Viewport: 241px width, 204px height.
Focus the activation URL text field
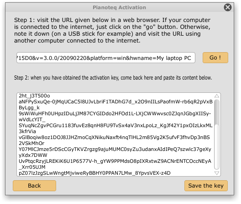click(106, 58)
